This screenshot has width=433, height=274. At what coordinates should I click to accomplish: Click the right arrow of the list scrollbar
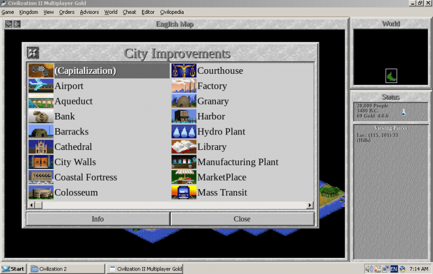[x=310, y=205]
